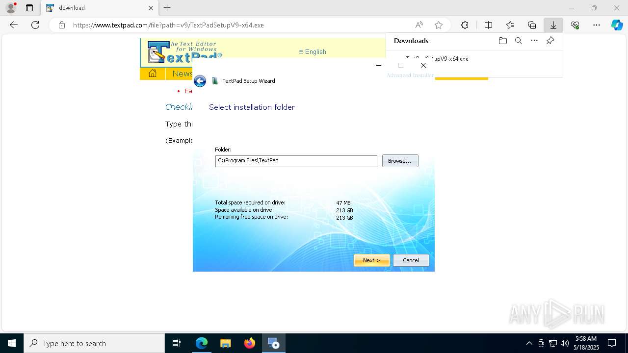Open the browser profile icon
628x353 pixels.
[11, 8]
